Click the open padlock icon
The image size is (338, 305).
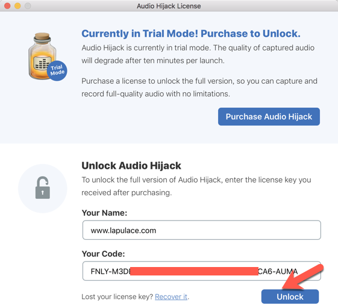[x=42, y=187]
